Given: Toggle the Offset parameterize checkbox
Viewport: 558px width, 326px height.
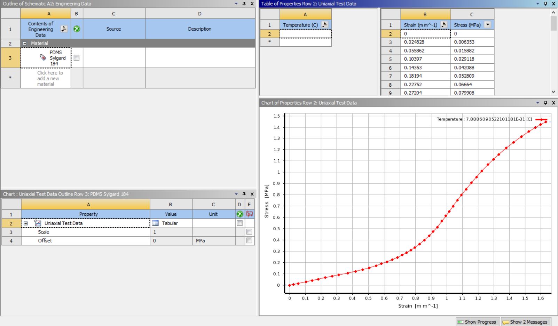Looking at the screenshot, I should pos(249,240).
